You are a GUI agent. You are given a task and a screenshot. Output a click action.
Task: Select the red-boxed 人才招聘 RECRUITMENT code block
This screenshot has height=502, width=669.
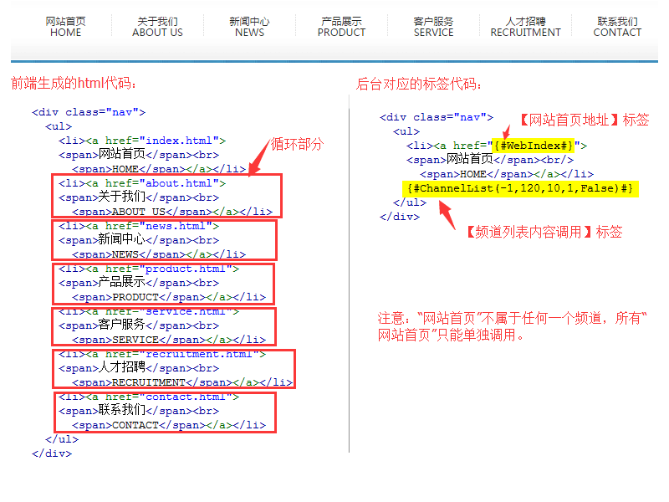pyautogui.click(x=176, y=369)
